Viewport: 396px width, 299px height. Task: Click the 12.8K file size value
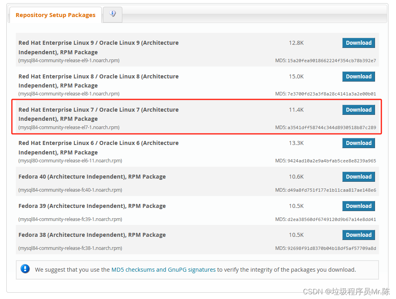[x=296, y=43]
